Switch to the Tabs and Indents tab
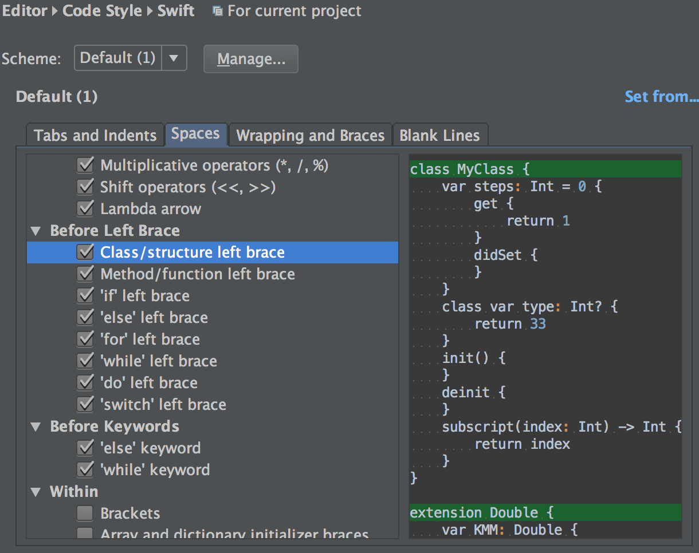The image size is (699, 553). click(x=95, y=135)
